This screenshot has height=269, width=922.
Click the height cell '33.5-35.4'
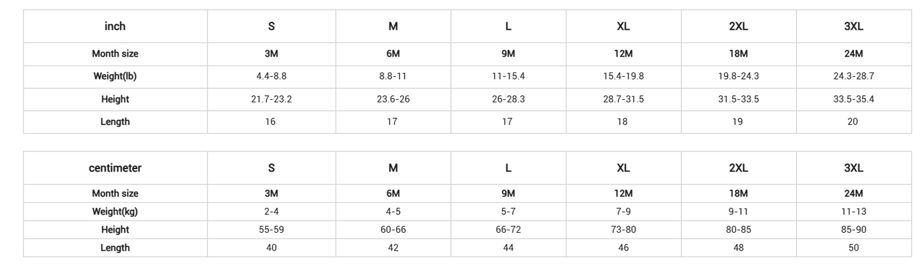pyautogui.click(x=853, y=99)
